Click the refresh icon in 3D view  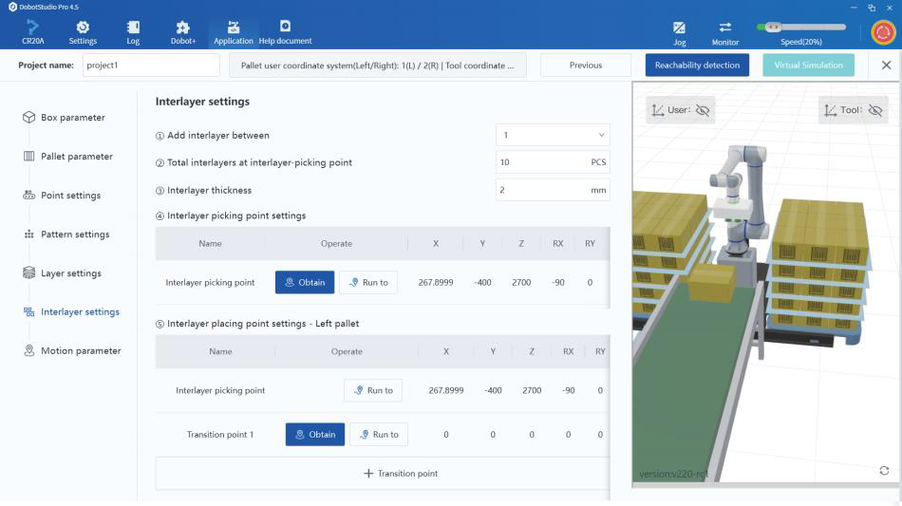tap(884, 471)
